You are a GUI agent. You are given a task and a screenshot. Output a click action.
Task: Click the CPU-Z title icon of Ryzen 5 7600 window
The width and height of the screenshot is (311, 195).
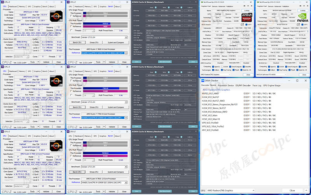(x=2, y=2)
